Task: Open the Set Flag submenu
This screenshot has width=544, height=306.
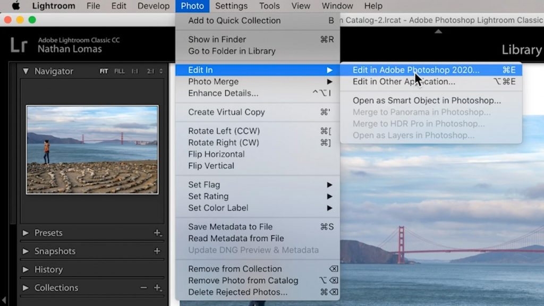Action: [258, 184]
